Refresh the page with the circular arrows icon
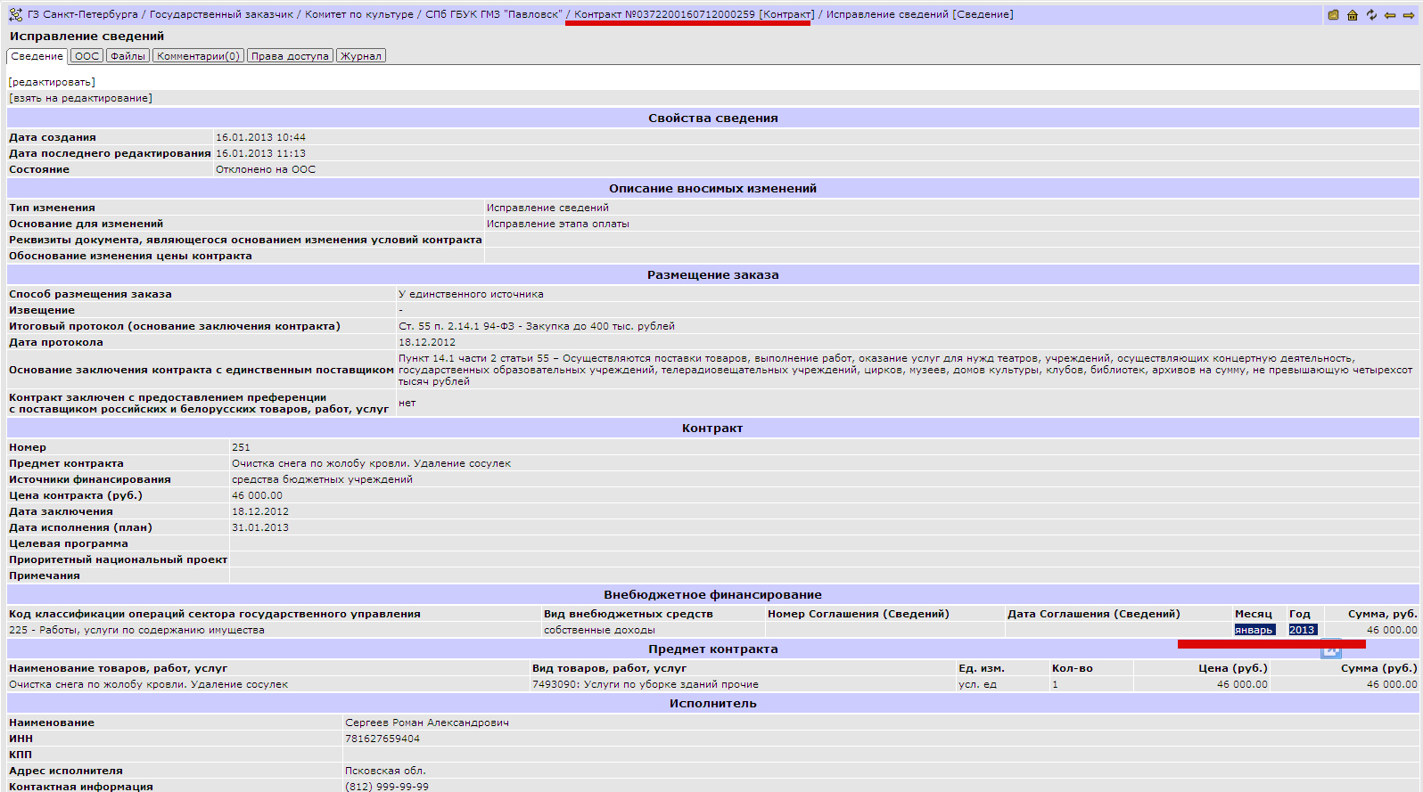The height and width of the screenshot is (792, 1423). pyautogui.click(x=1371, y=15)
